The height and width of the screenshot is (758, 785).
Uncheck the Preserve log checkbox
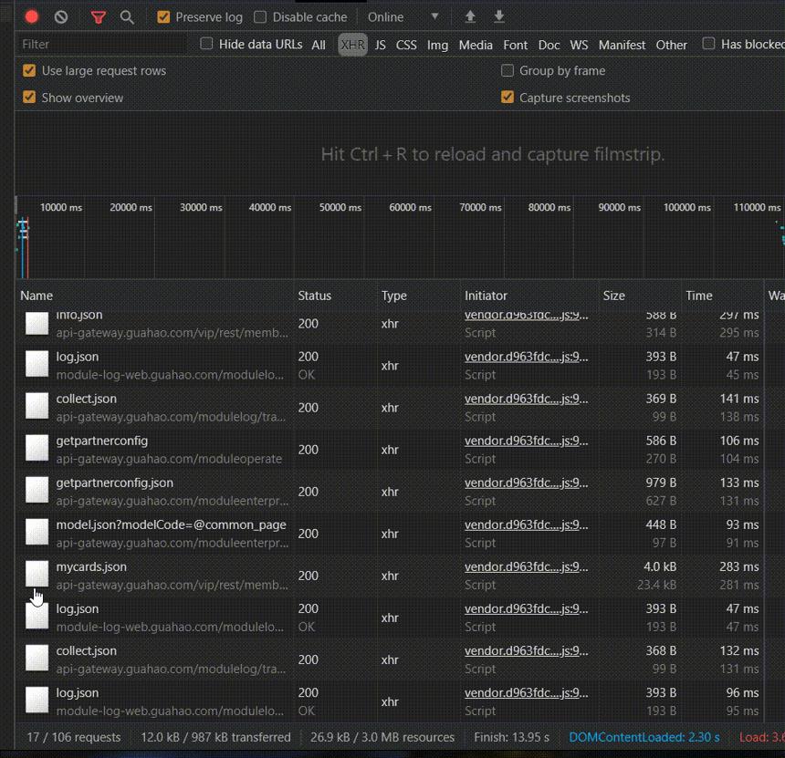163,17
